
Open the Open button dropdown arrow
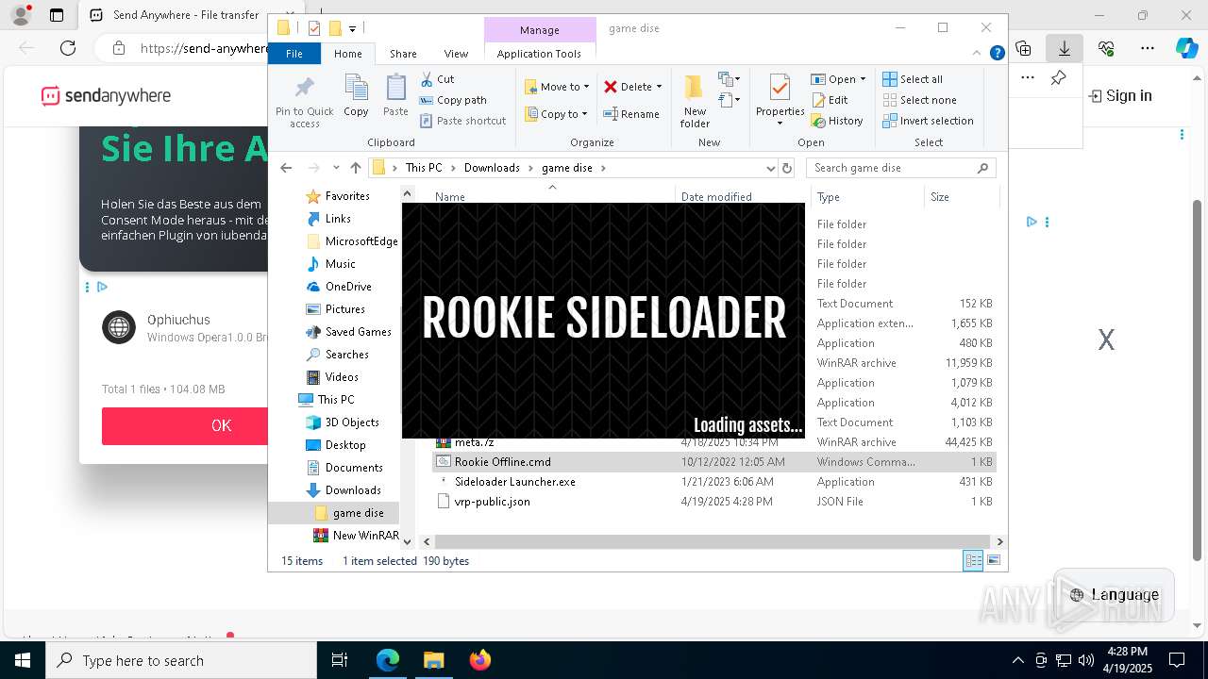coord(863,79)
